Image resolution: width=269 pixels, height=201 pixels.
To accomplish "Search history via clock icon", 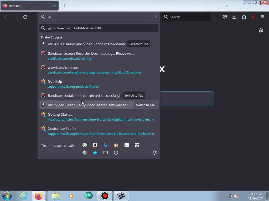I will point(116,153).
